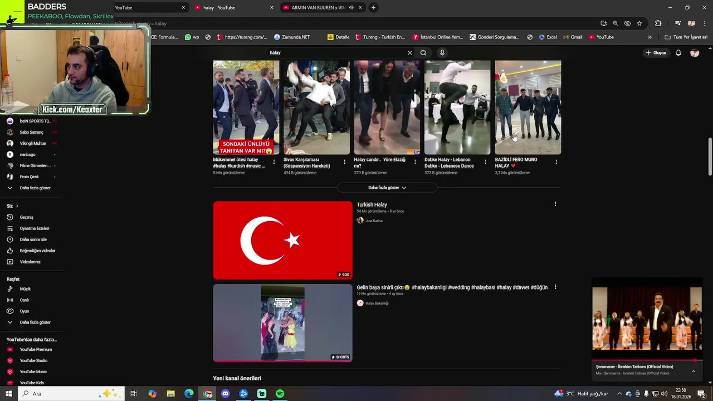Open the Gmail bookmark
This screenshot has width=713, height=401.
(x=572, y=37)
